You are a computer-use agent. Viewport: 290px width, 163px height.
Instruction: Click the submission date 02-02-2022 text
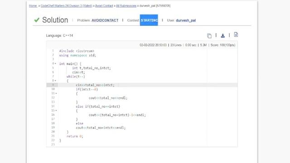(153, 45)
